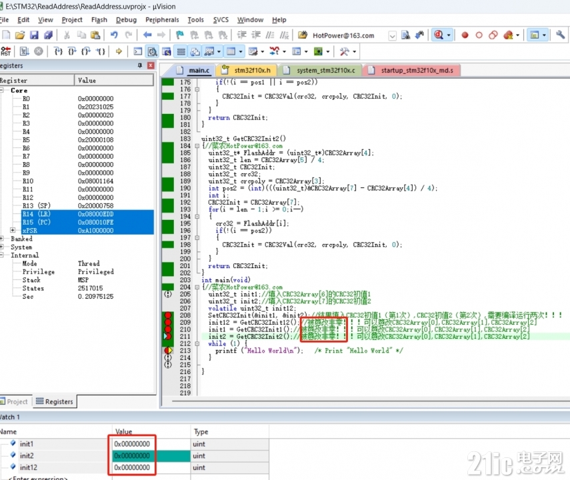Screen dimensions: 570x480
Task: Insert a bookmark using the flag icon
Action: [x=179, y=35]
